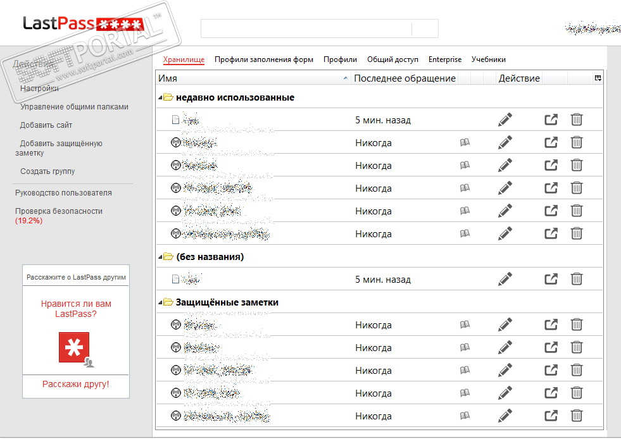Screen dimensions: 621x439
Task: Edit the last entry in недавно использованные
Action: click(x=505, y=233)
